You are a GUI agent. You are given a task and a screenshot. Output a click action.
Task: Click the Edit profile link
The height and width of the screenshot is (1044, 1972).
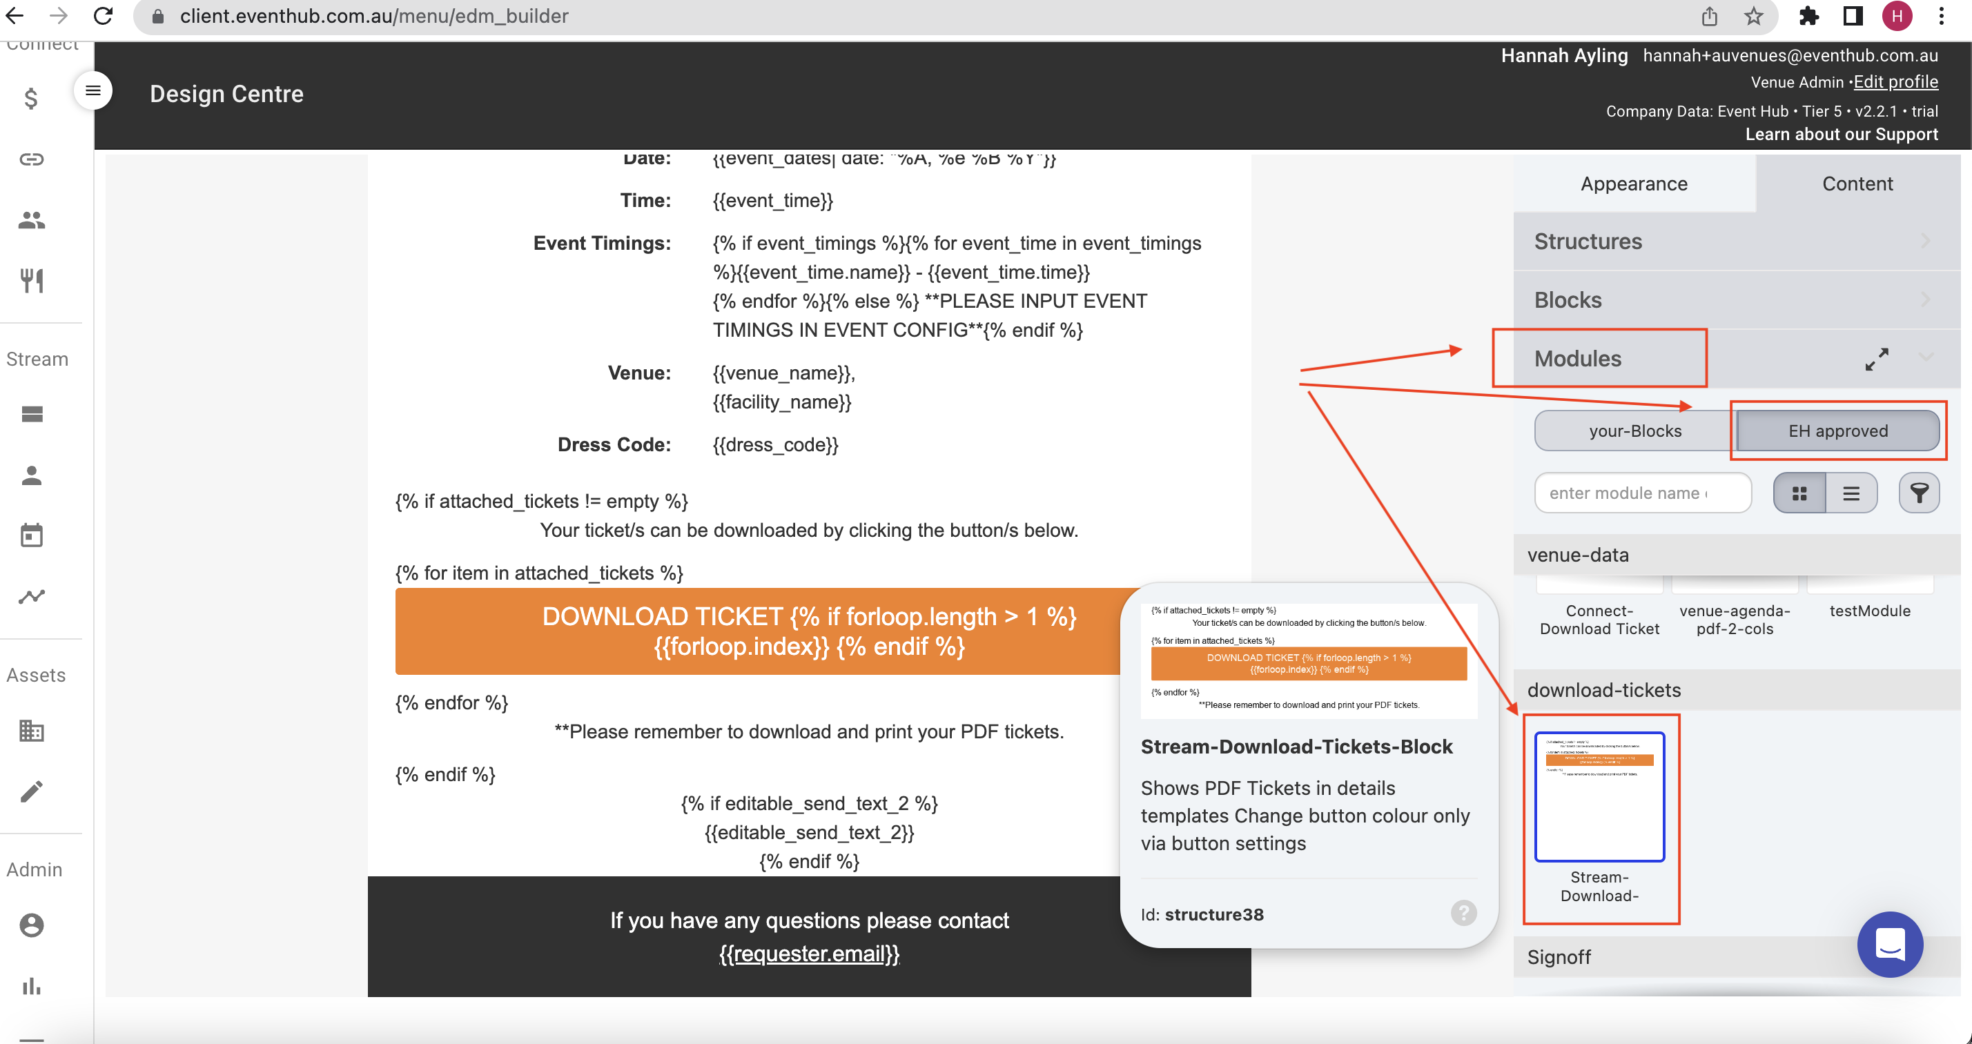[x=1895, y=82]
